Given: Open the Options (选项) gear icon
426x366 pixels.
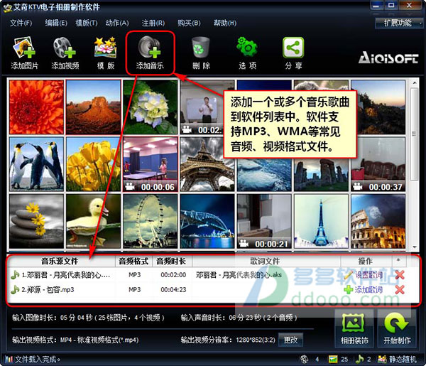Looking at the screenshot, I should (x=247, y=48).
